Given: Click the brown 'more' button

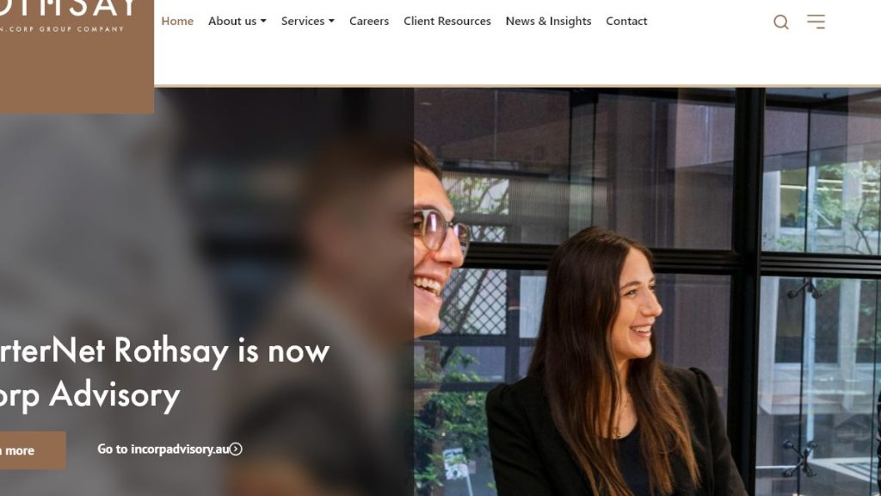Looking at the screenshot, I should (33, 450).
